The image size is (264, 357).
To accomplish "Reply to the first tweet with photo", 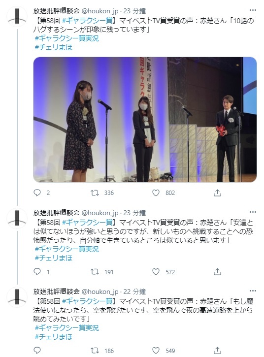I will coord(37,193).
